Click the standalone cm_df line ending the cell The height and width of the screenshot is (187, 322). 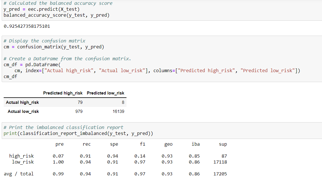10,77
